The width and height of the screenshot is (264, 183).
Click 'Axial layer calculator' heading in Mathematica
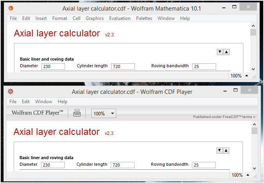tap(57, 33)
